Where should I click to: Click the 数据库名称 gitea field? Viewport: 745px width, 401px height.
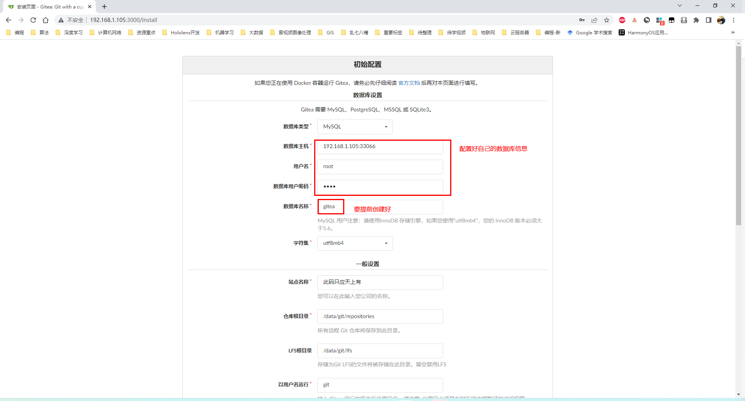[380, 207]
